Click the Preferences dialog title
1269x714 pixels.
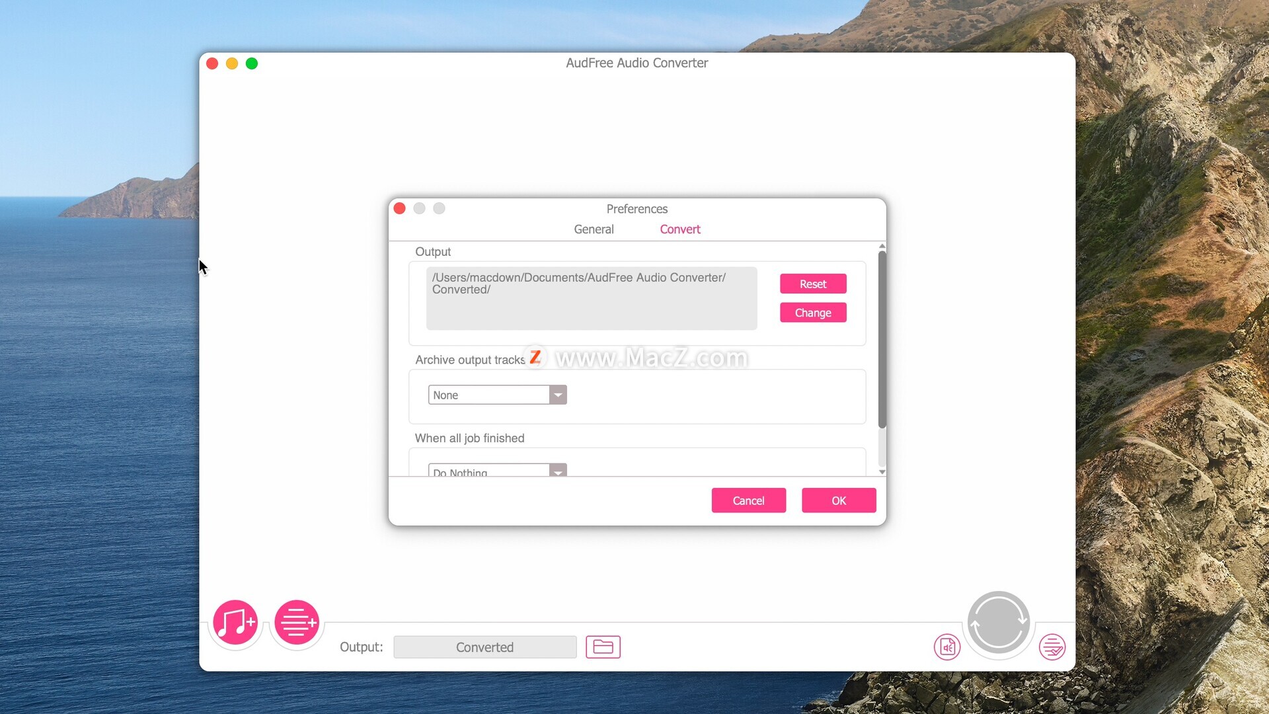point(637,209)
